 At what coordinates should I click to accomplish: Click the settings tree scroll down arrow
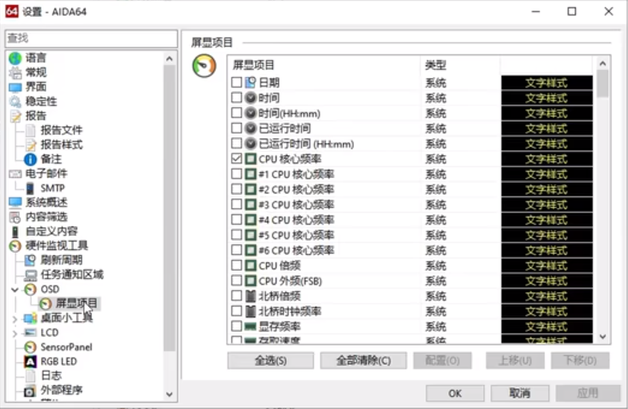tap(170, 395)
